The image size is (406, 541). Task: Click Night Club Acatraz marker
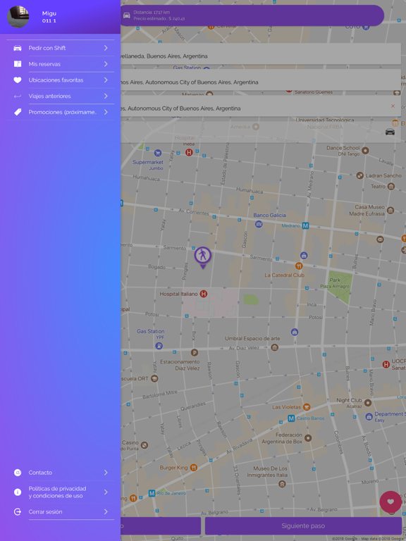pyautogui.click(x=368, y=403)
